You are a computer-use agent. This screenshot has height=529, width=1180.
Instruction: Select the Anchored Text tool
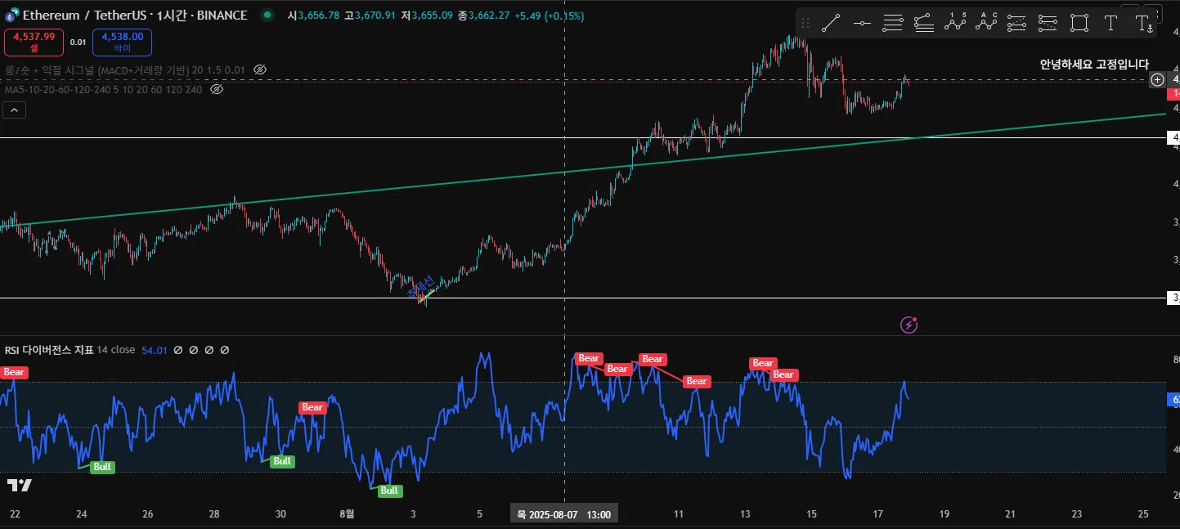point(1143,23)
